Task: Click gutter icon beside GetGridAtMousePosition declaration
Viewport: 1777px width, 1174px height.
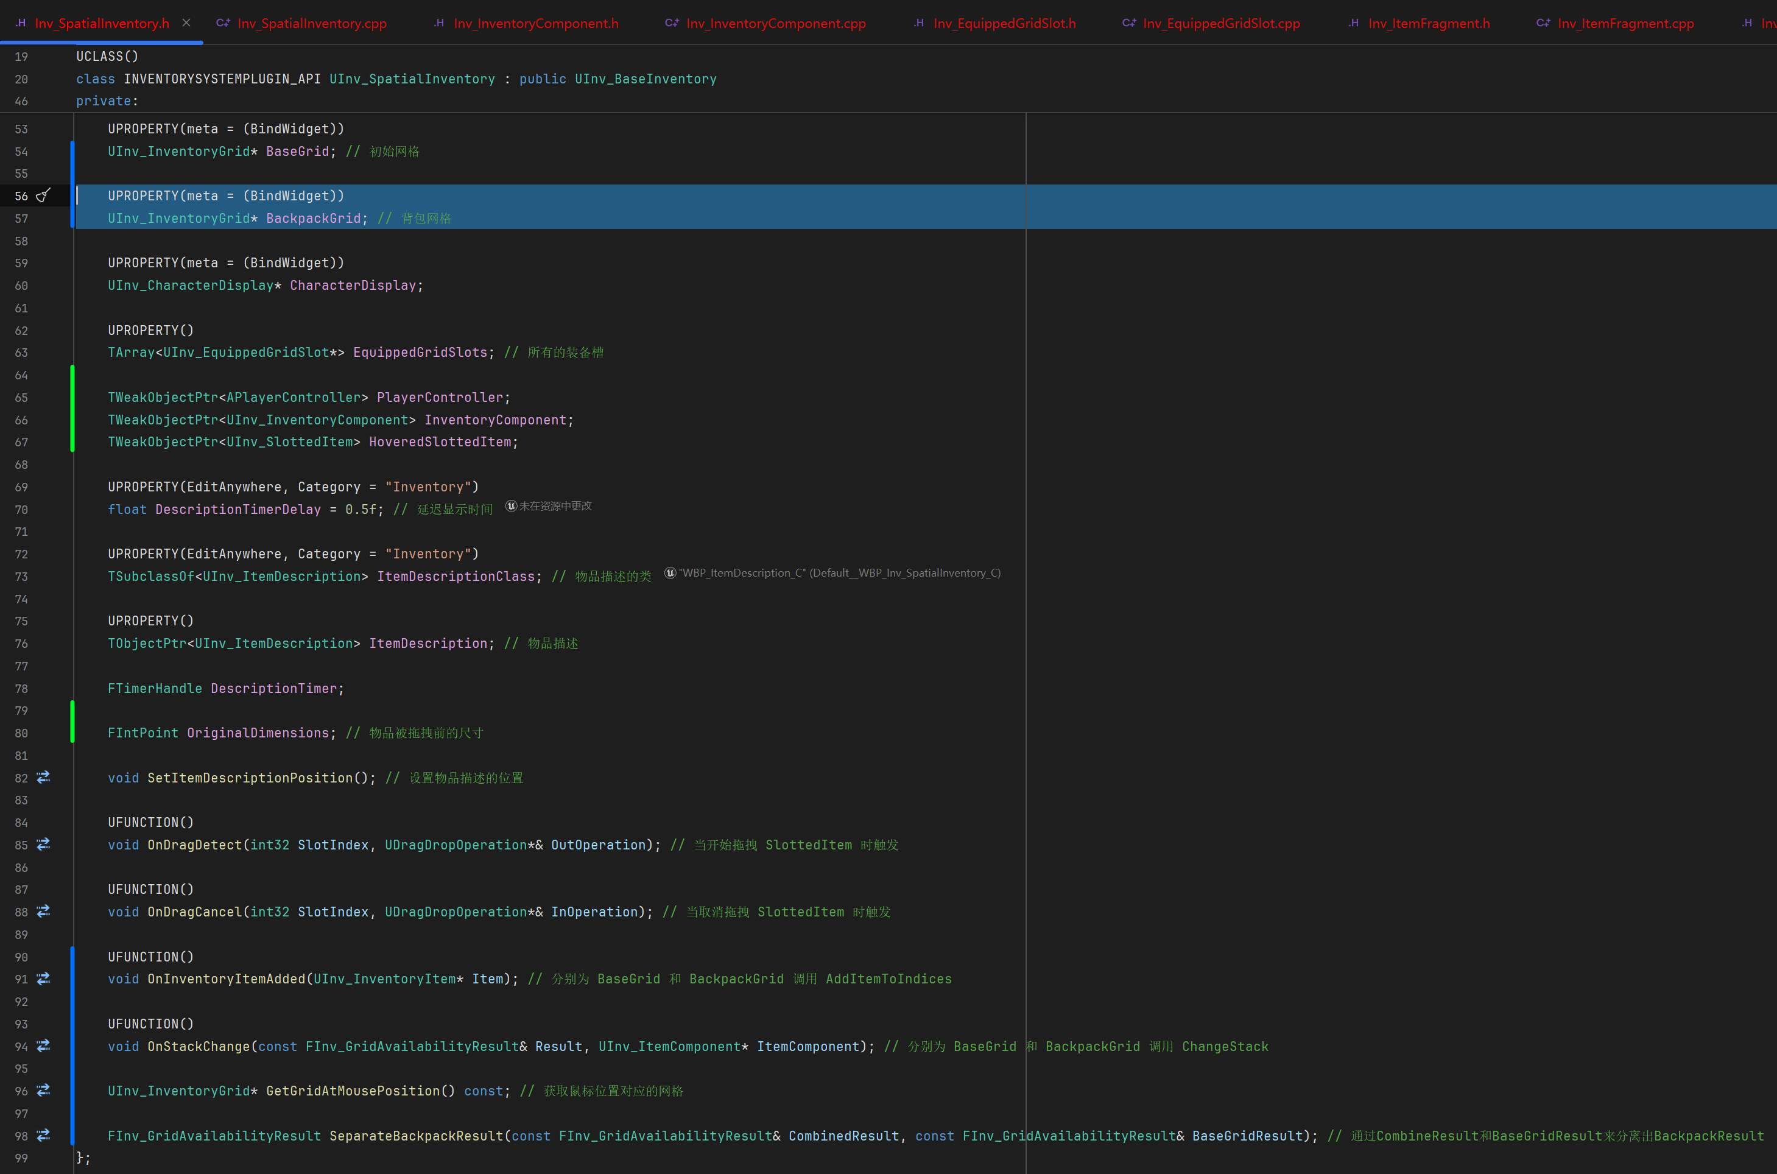Action: coord(43,1090)
